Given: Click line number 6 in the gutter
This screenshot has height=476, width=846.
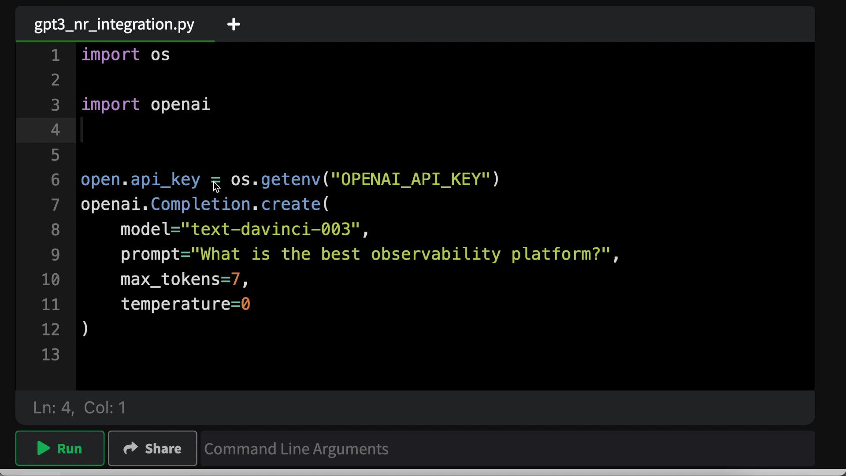Looking at the screenshot, I should 55,180.
